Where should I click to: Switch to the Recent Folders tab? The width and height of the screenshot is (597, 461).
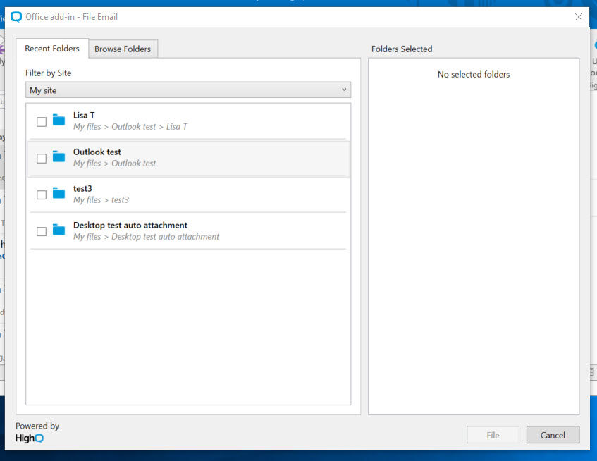click(x=52, y=49)
